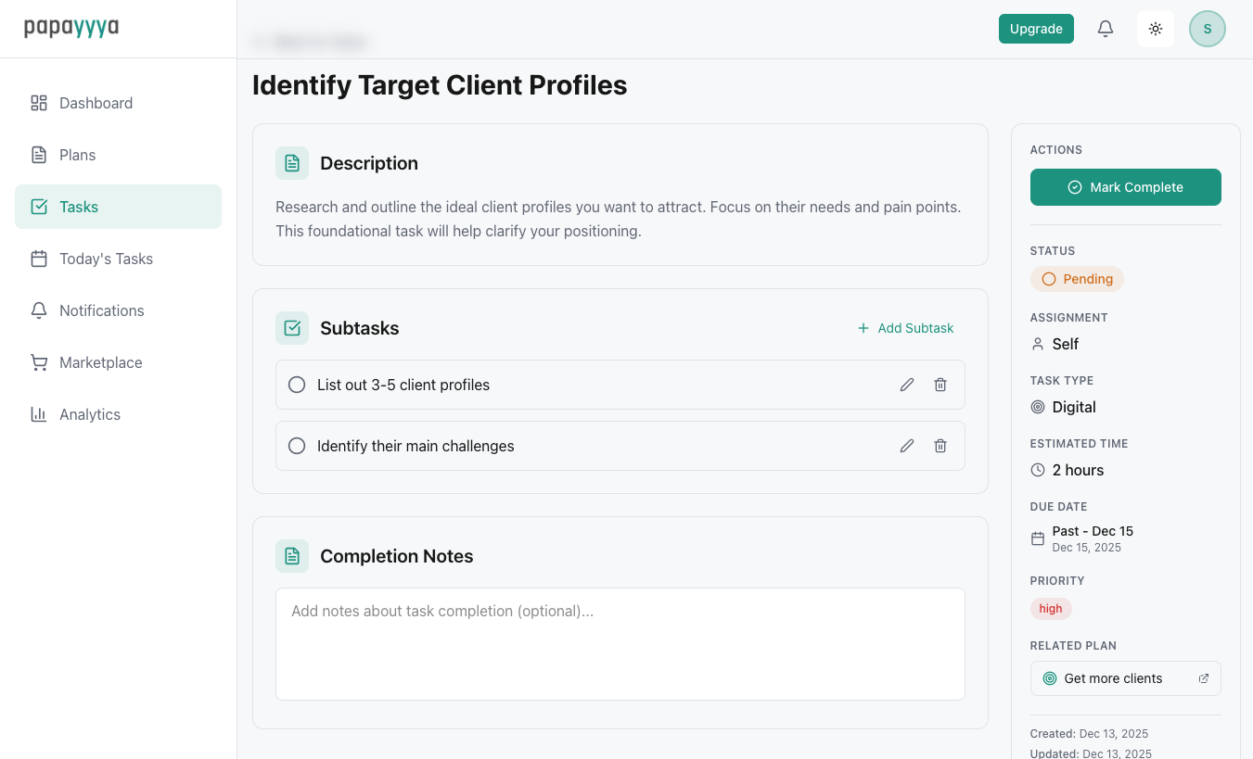Open the "Get more clients" related plan link
The image size is (1253, 759).
1125,678
